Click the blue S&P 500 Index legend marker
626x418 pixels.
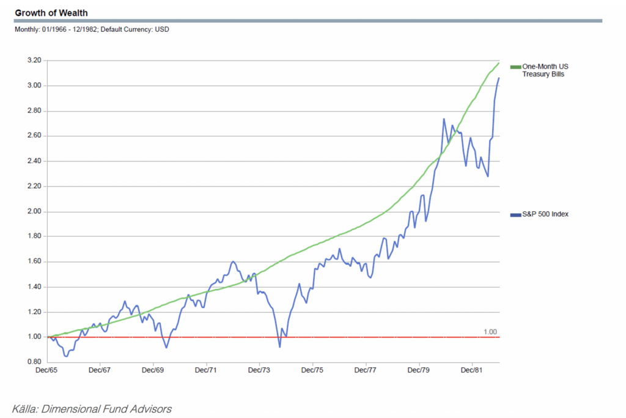coord(513,214)
